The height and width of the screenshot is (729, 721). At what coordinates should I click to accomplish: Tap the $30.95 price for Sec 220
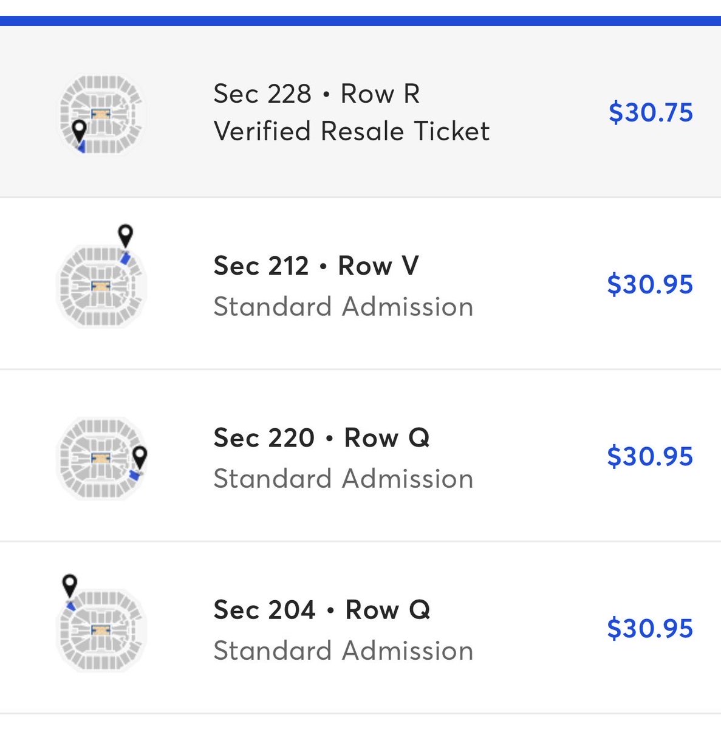pyautogui.click(x=650, y=456)
